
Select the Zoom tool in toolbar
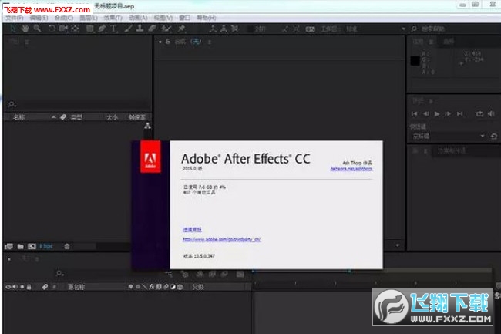point(35,29)
